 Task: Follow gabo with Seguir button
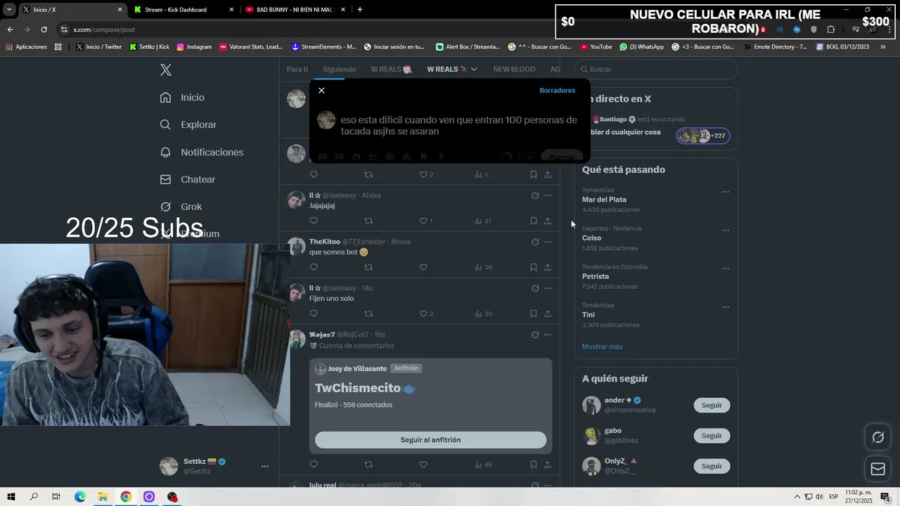point(712,436)
